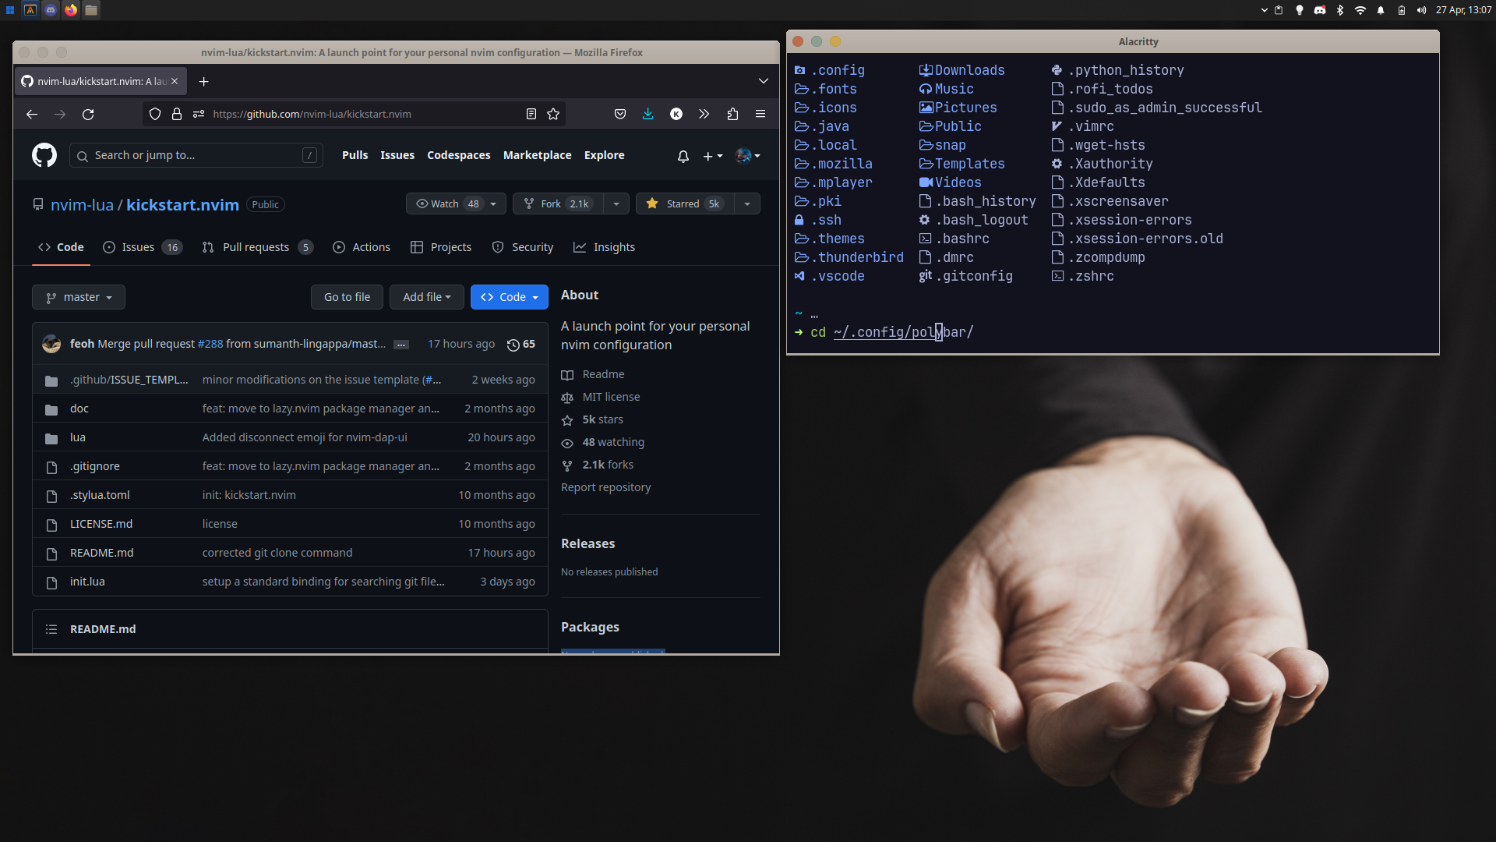Focus GitHub search or jump to field
The image size is (1496, 842).
click(196, 155)
